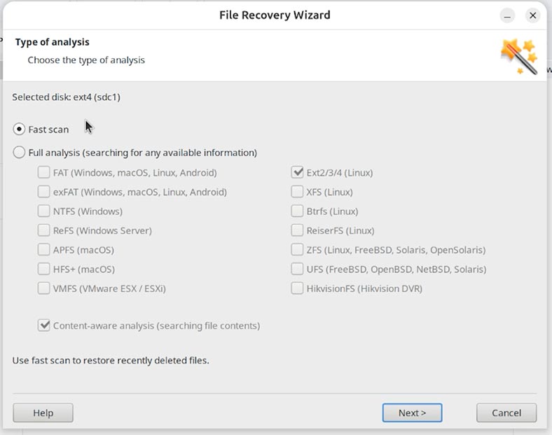Click the 'Choose the type of analysis' subtitle
The height and width of the screenshot is (435, 552).
(x=86, y=60)
